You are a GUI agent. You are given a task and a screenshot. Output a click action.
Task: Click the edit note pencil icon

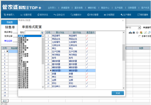point(145,33)
